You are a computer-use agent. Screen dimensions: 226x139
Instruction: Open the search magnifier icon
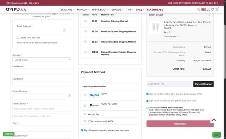tap(198, 10)
